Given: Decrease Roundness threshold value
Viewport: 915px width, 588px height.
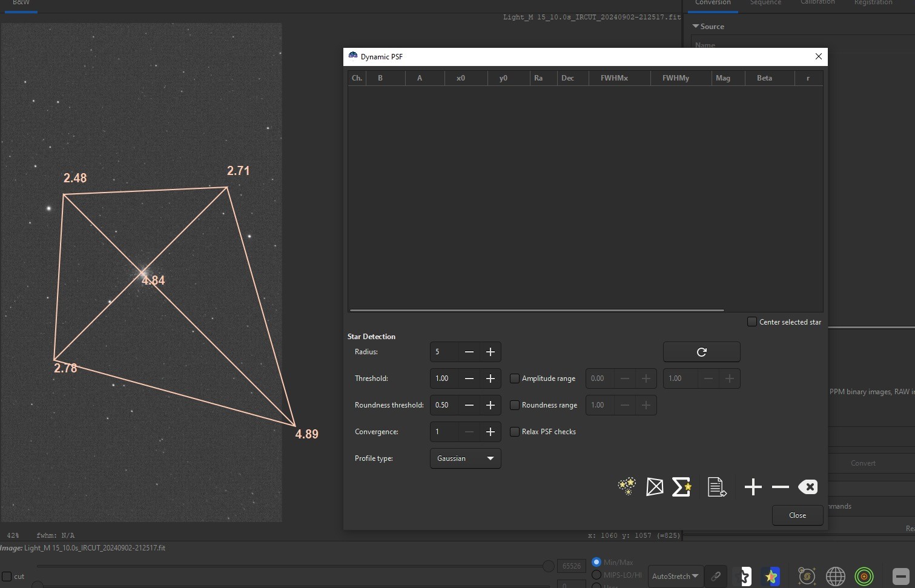Looking at the screenshot, I should 469,405.
